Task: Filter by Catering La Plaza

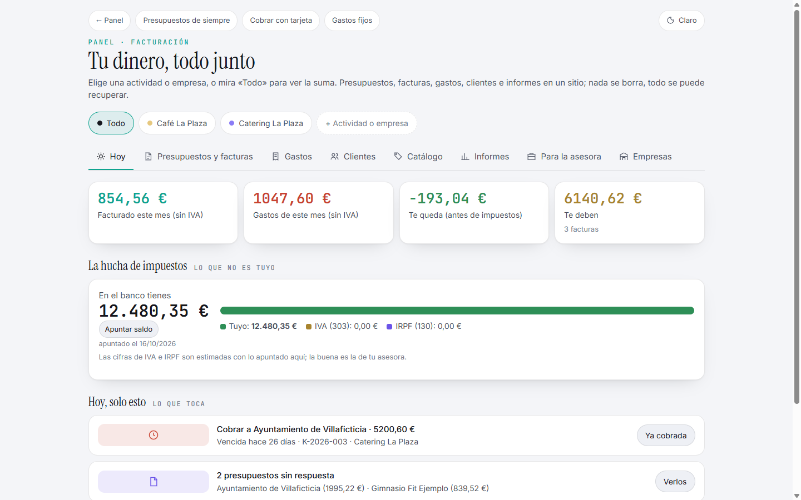Action: pyautogui.click(x=266, y=123)
